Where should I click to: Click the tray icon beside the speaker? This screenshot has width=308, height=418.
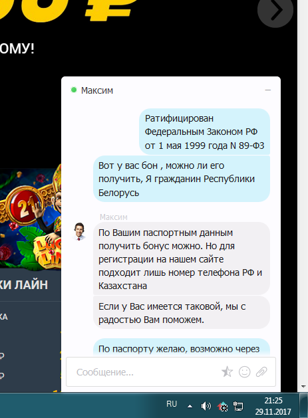[x=222, y=406]
